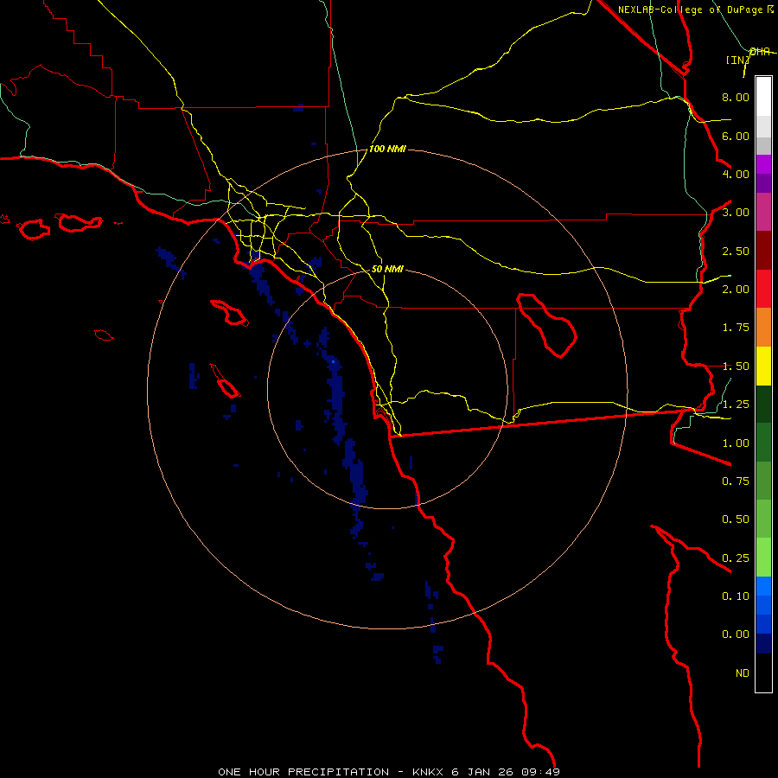Screen dimensions: 778x778
Task: Select the OHA product label
Action: pyautogui.click(x=760, y=52)
